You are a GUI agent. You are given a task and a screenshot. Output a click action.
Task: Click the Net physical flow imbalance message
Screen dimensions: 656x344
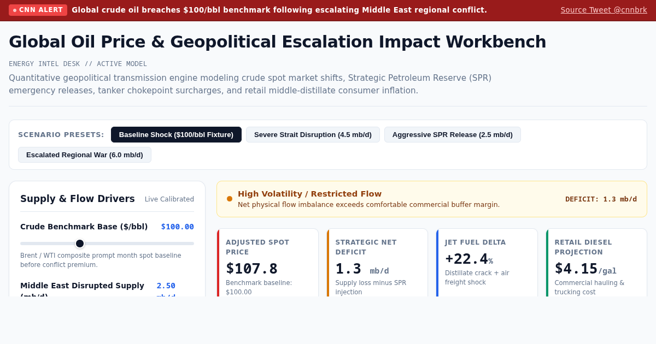pos(368,205)
